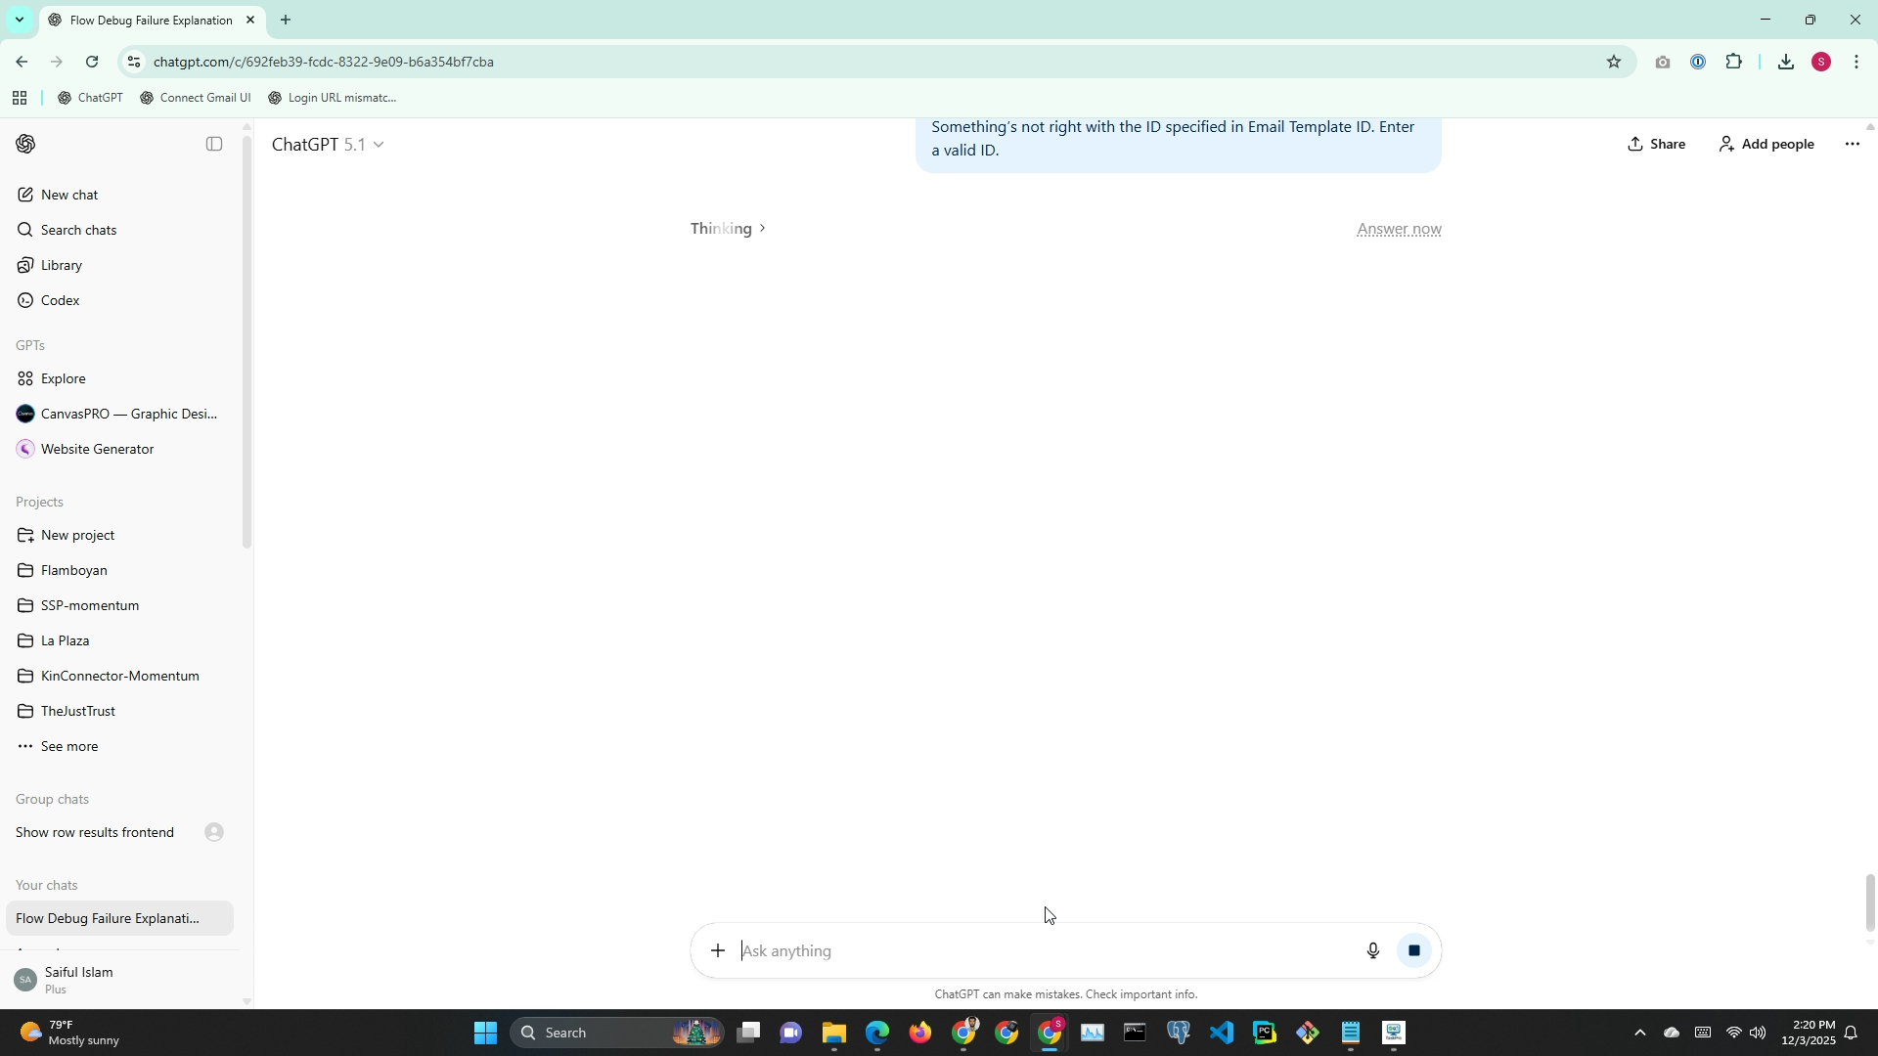Screen dimensions: 1878x1056
Task: Click the ChatGPT logo icon in sidebar
Action: tap(26, 144)
